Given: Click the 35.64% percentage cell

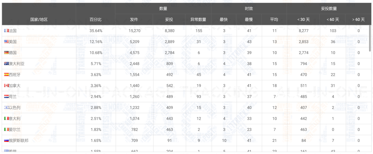Looking at the screenshot, I should point(96,31).
